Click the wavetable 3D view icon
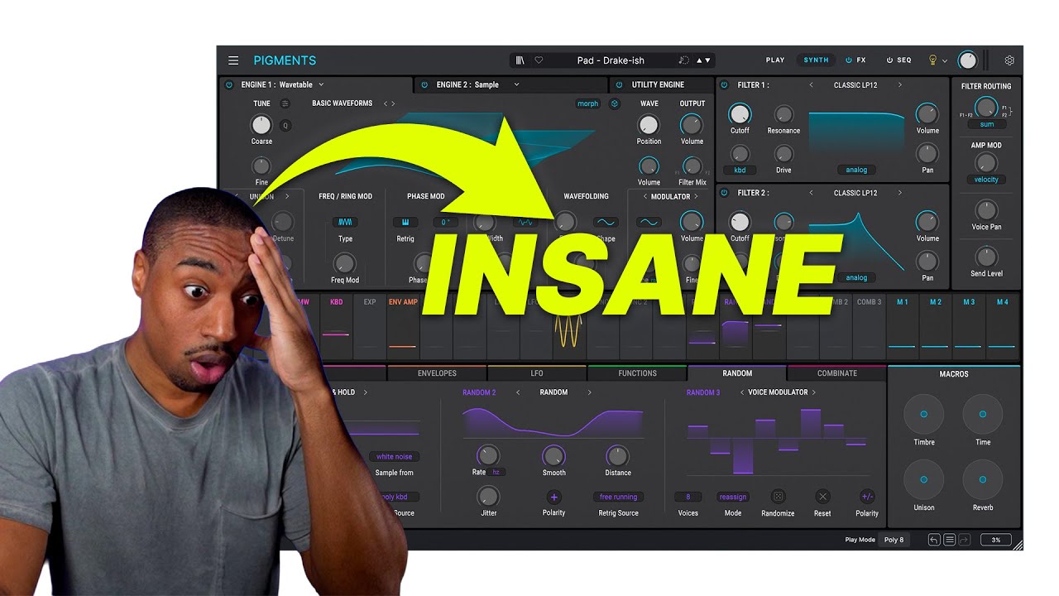 point(615,103)
